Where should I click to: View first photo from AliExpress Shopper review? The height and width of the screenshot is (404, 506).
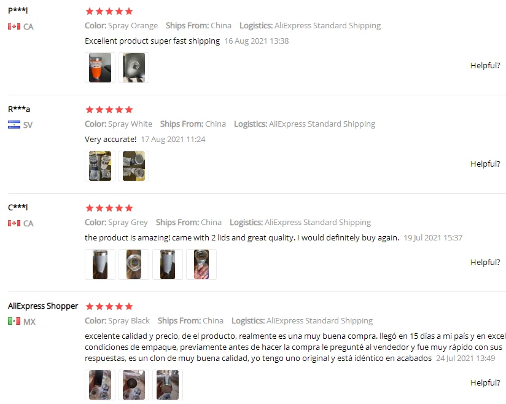point(100,385)
